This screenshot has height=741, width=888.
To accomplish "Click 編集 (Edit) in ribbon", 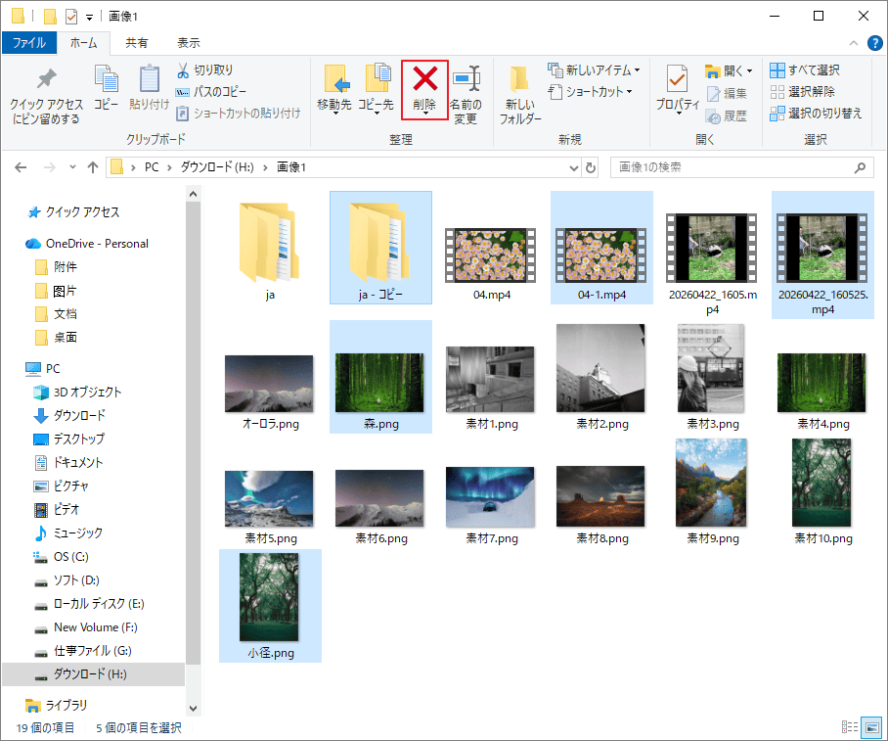I will pyautogui.click(x=728, y=94).
